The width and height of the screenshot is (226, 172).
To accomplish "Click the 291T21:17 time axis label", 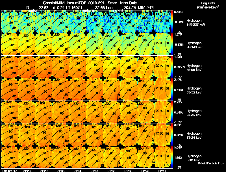I will (x=10, y=171).
